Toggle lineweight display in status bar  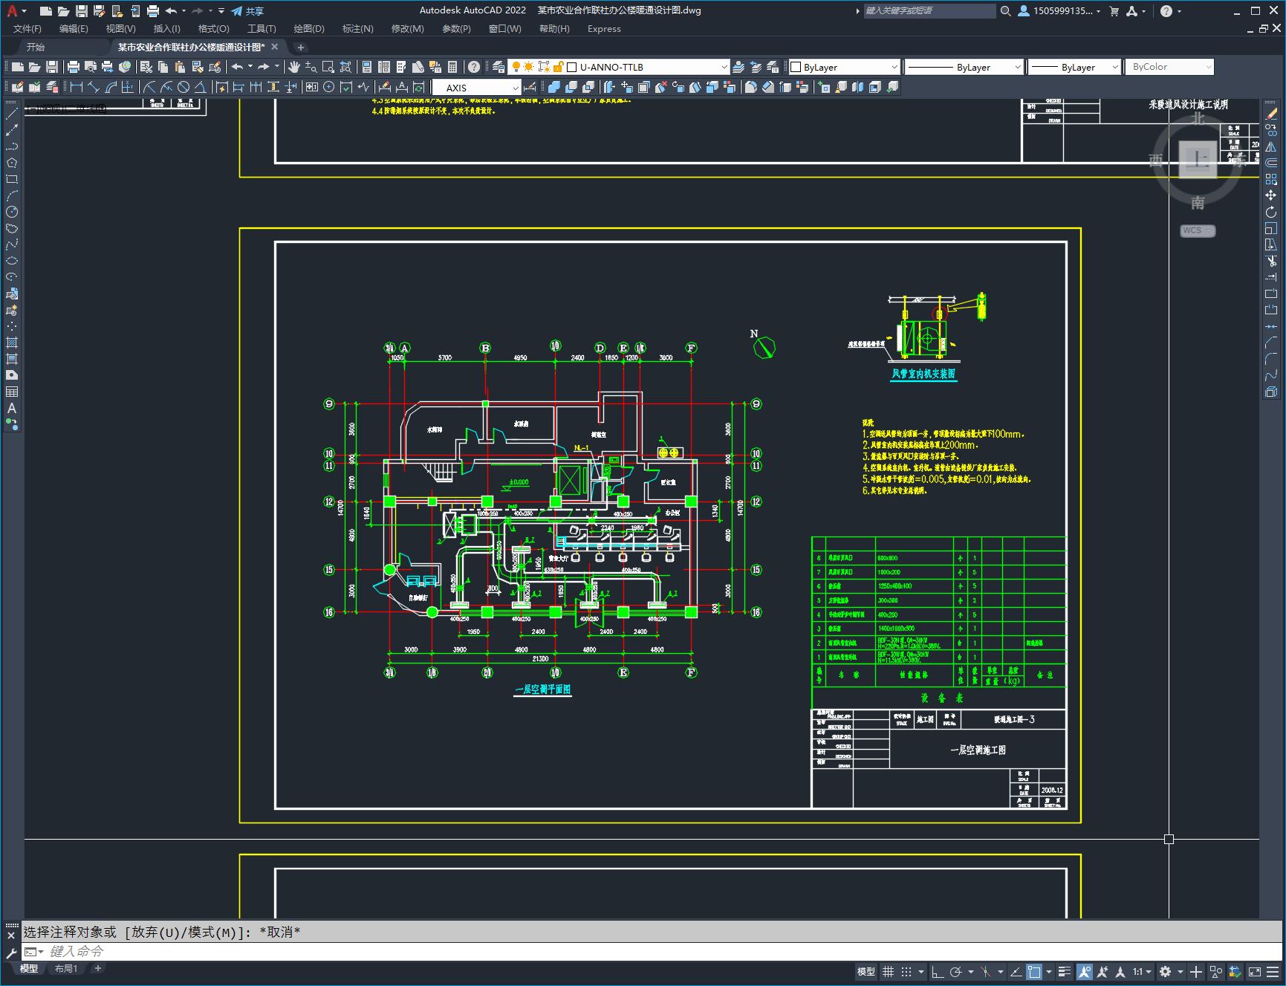pyautogui.click(x=1065, y=971)
